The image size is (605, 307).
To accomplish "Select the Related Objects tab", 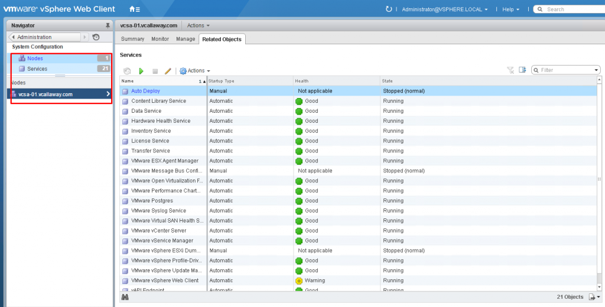I will 222,40.
